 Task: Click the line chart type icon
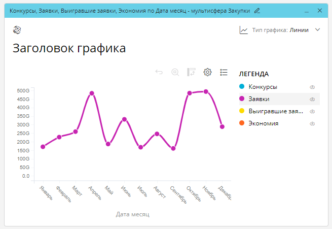tap(244, 30)
